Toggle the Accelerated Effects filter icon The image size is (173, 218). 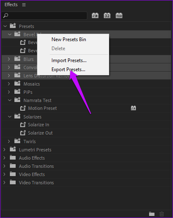[95, 16]
